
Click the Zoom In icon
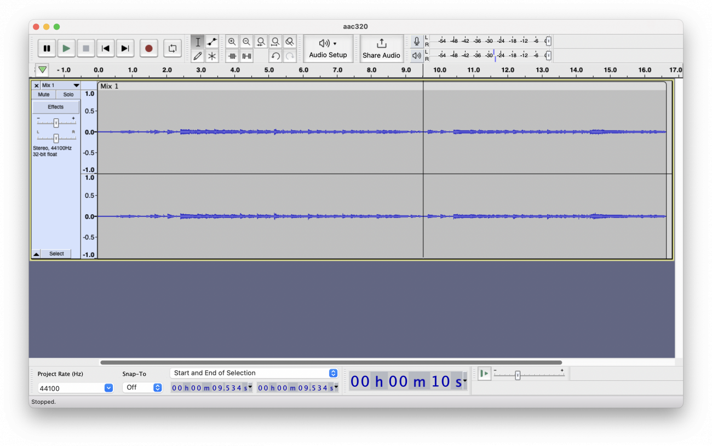[232, 42]
